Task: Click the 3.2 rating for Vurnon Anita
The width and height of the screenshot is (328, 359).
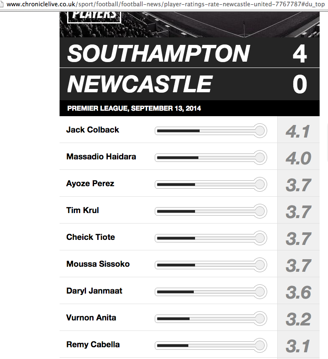Action: (299, 319)
